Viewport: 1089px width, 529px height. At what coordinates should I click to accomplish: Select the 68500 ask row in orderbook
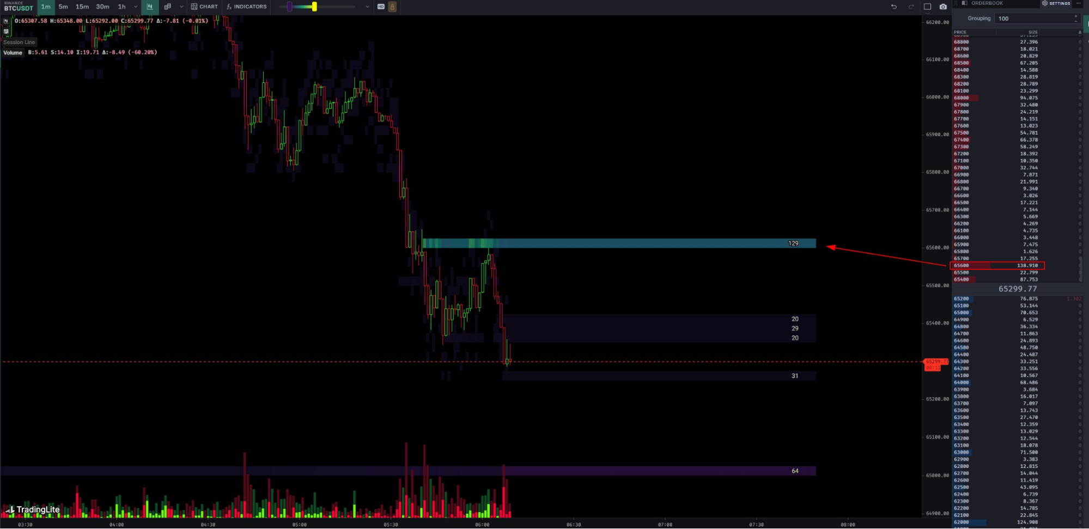1018,63
